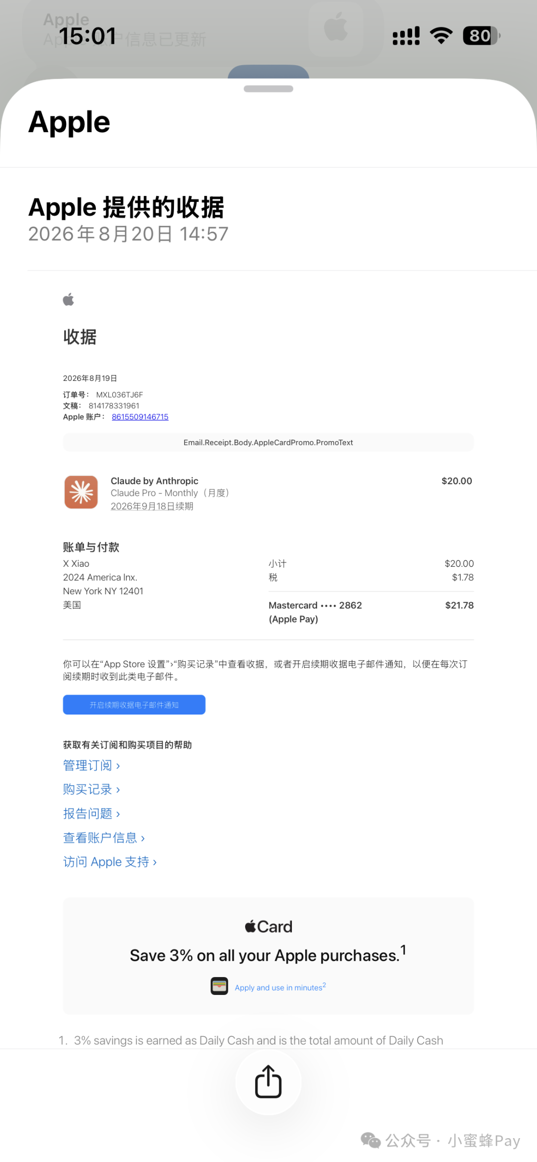Screen dimensions: 537x1162
Task: Tap the receipt date 2026年8月19日
Action: tap(90, 378)
